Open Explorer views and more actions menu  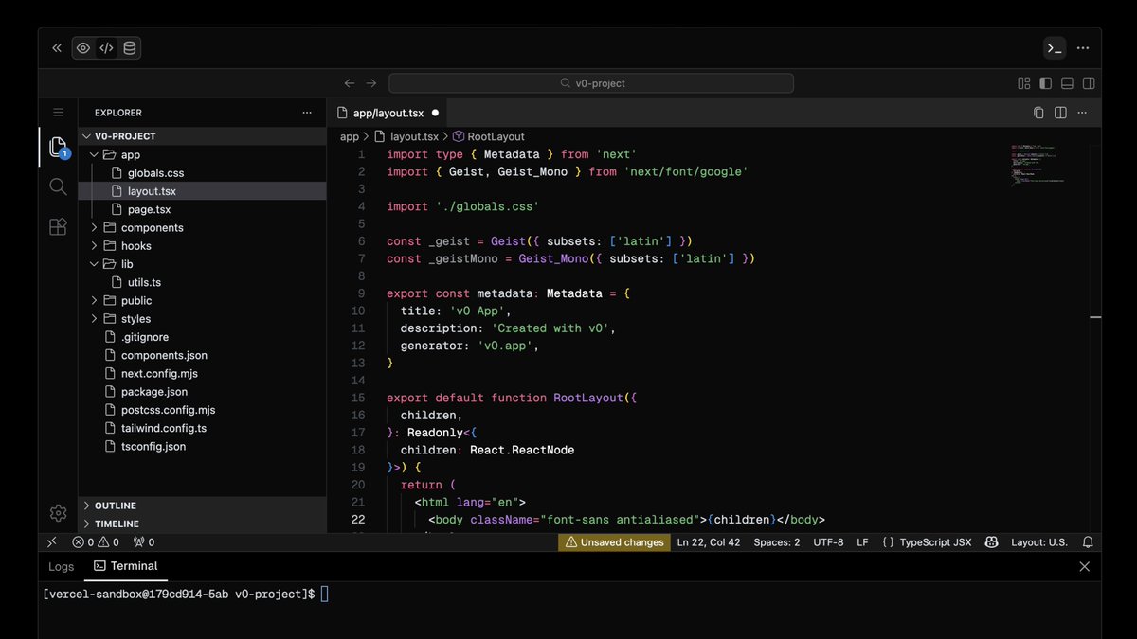(x=307, y=113)
